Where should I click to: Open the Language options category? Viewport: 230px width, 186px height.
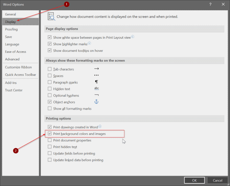(x=20, y=44)
